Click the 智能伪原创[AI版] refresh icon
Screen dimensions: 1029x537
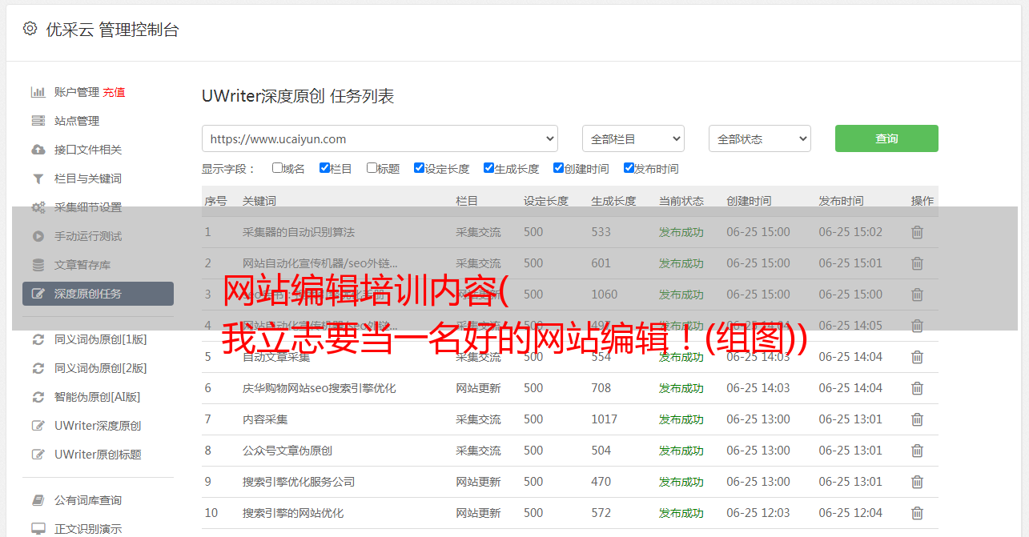pyautogui.click(x=38, y=397)
